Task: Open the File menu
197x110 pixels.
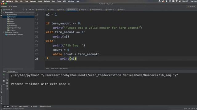Action: [x=16, y=1]
